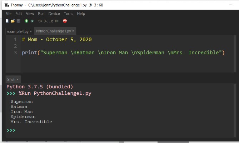This screenshot has width=239, height=143.
Task: Click the editor's vertical scrollbar
Action: tap(235, 54)
